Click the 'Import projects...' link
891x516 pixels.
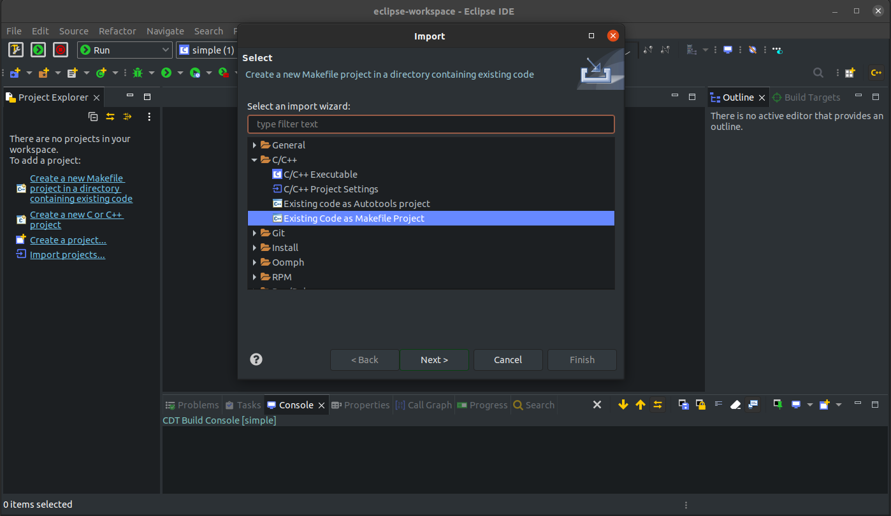(68, 255)
